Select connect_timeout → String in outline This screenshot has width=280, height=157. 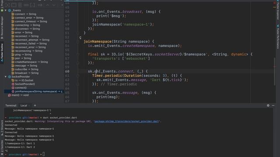(x=31, y=21)
